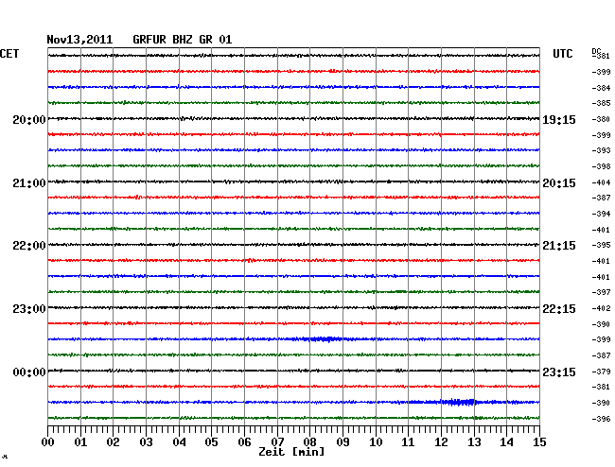
Task: Click the "DC" column header
Action: (x=596, y=51)
